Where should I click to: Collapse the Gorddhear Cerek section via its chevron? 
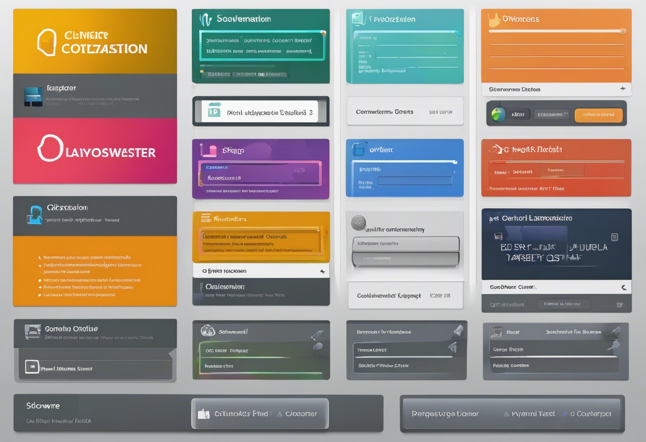[x=624, y=287]
